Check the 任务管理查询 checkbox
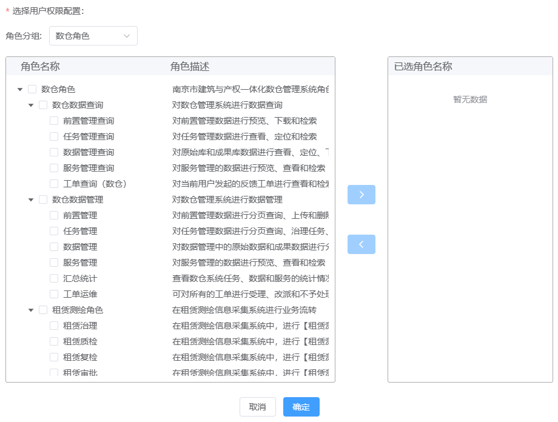Screen dimensions: 558x422 click(x=53, y=136)
